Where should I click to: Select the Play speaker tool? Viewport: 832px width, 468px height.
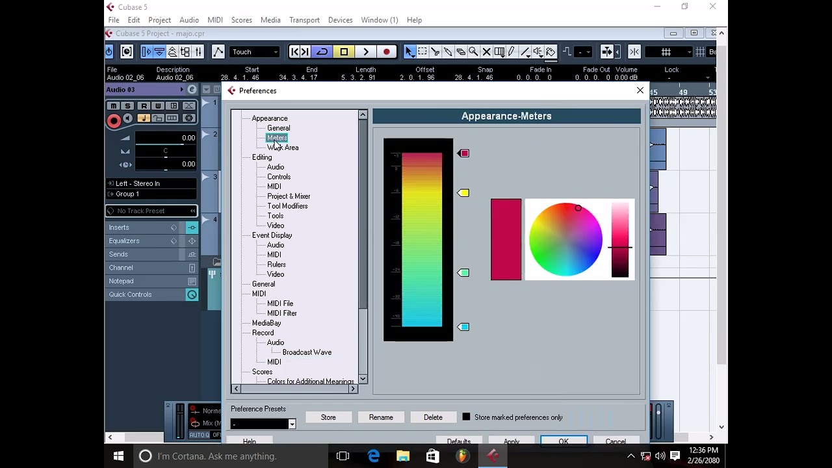coord(538,52)
